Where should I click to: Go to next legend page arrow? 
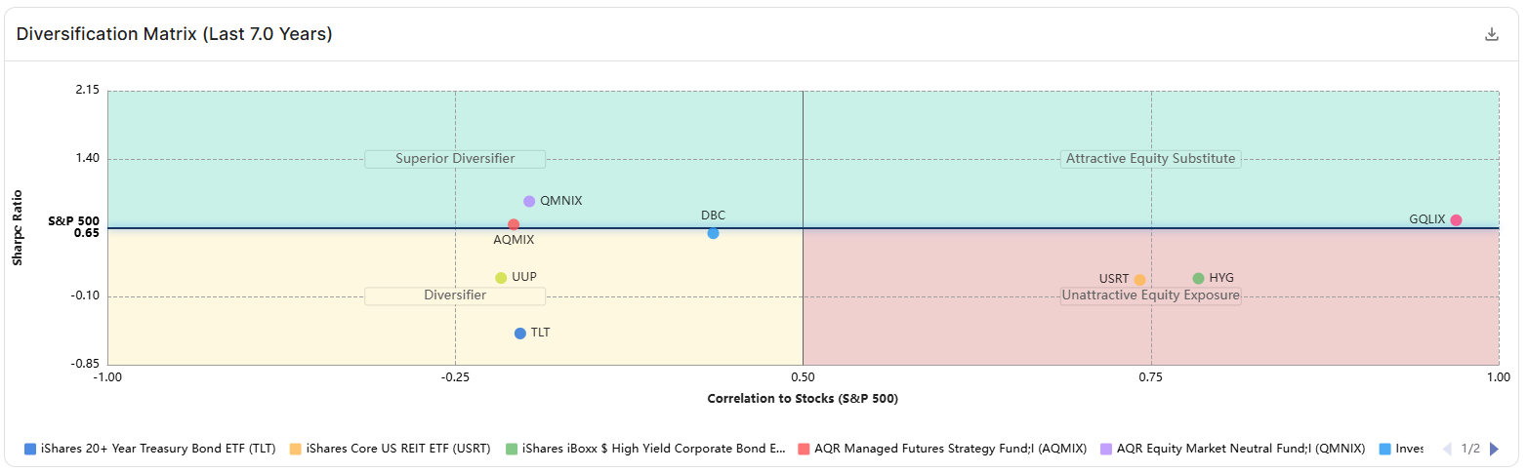[x=1494, y=450]
